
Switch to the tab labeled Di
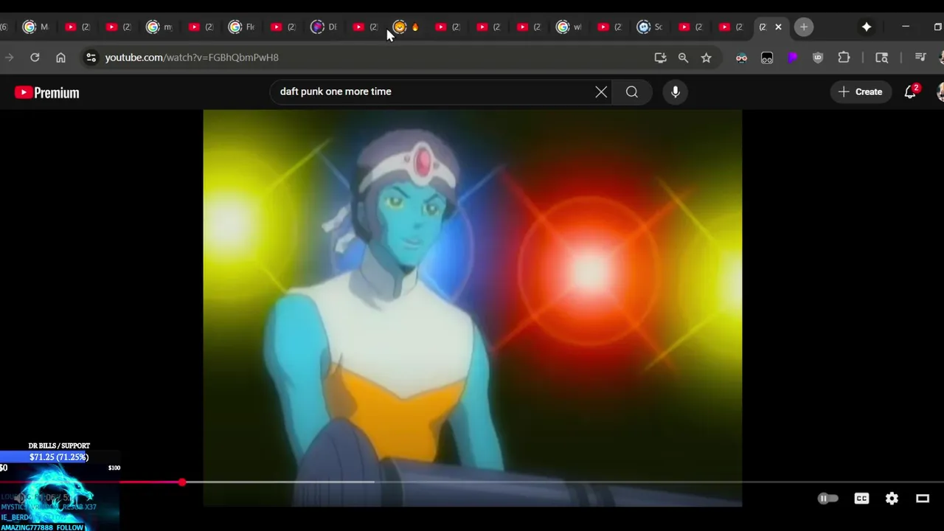(324, 27)
